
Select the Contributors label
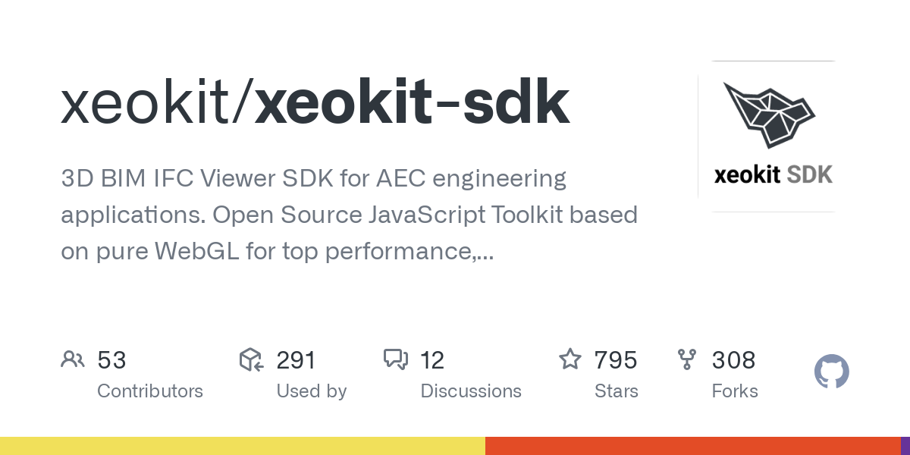click(150, 391)
